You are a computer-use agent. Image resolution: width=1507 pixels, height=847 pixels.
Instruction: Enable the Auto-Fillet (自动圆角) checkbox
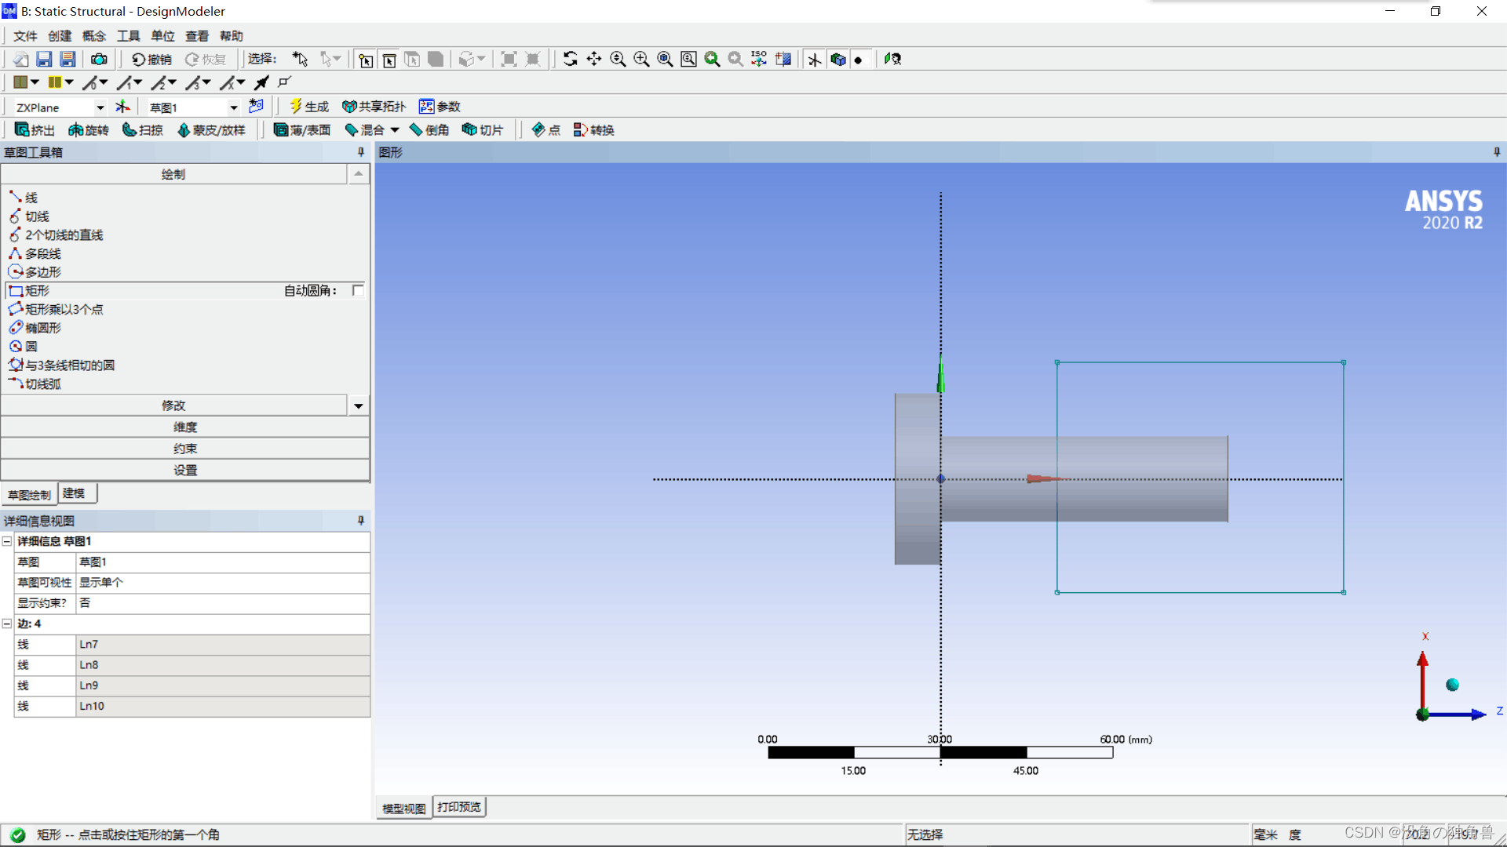pos(358,290)
